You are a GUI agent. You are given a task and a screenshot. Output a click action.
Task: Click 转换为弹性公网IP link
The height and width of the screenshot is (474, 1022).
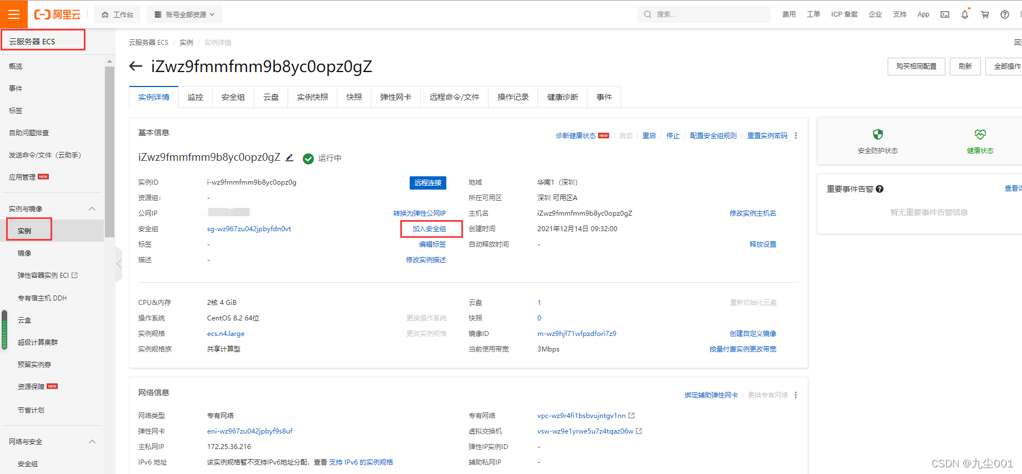click(420, 213)
